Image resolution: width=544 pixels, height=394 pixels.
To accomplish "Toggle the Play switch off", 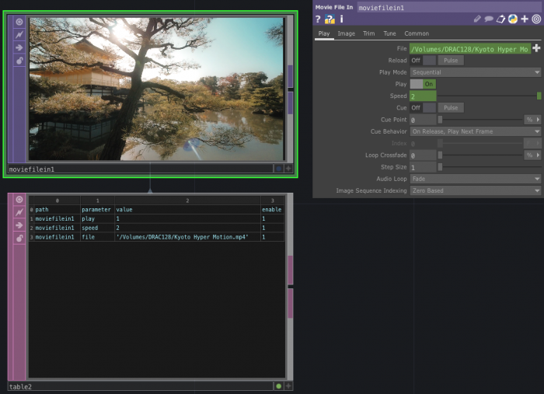I will [423, 84].
